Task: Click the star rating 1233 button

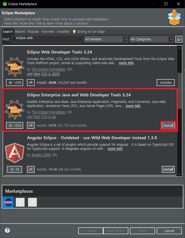Action: [x=14, y=125]
